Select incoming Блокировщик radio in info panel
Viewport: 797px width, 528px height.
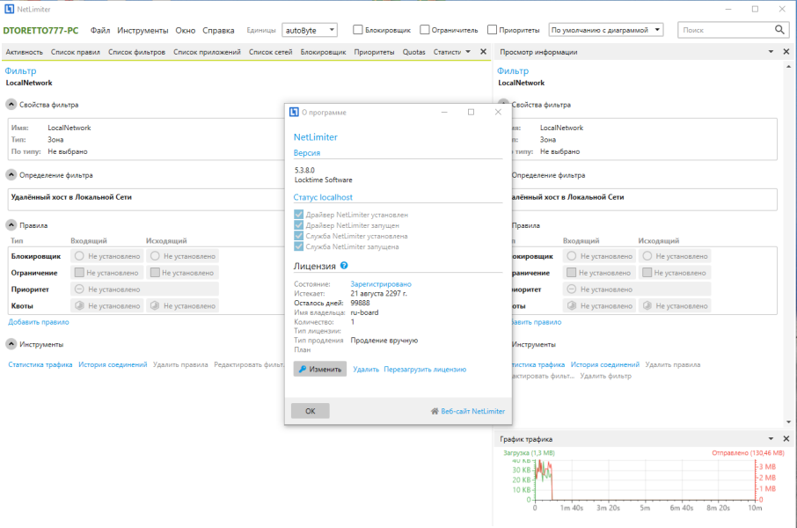pos(572,256)
